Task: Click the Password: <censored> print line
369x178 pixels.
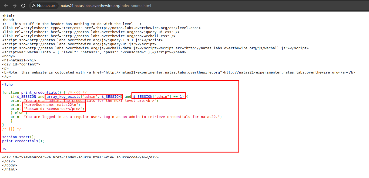Action: click(54, 109)
